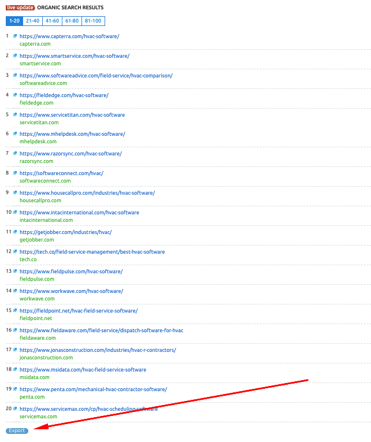371x442 pixels.
Task: Open softwareadvice.com hvac-comparison URL
Action: pyautogui.click(x=96, y=76)
